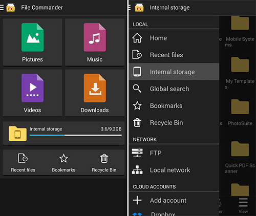Click the tablet icon beside Internal storage
256x216 pixels.
[x=137, y=72]
